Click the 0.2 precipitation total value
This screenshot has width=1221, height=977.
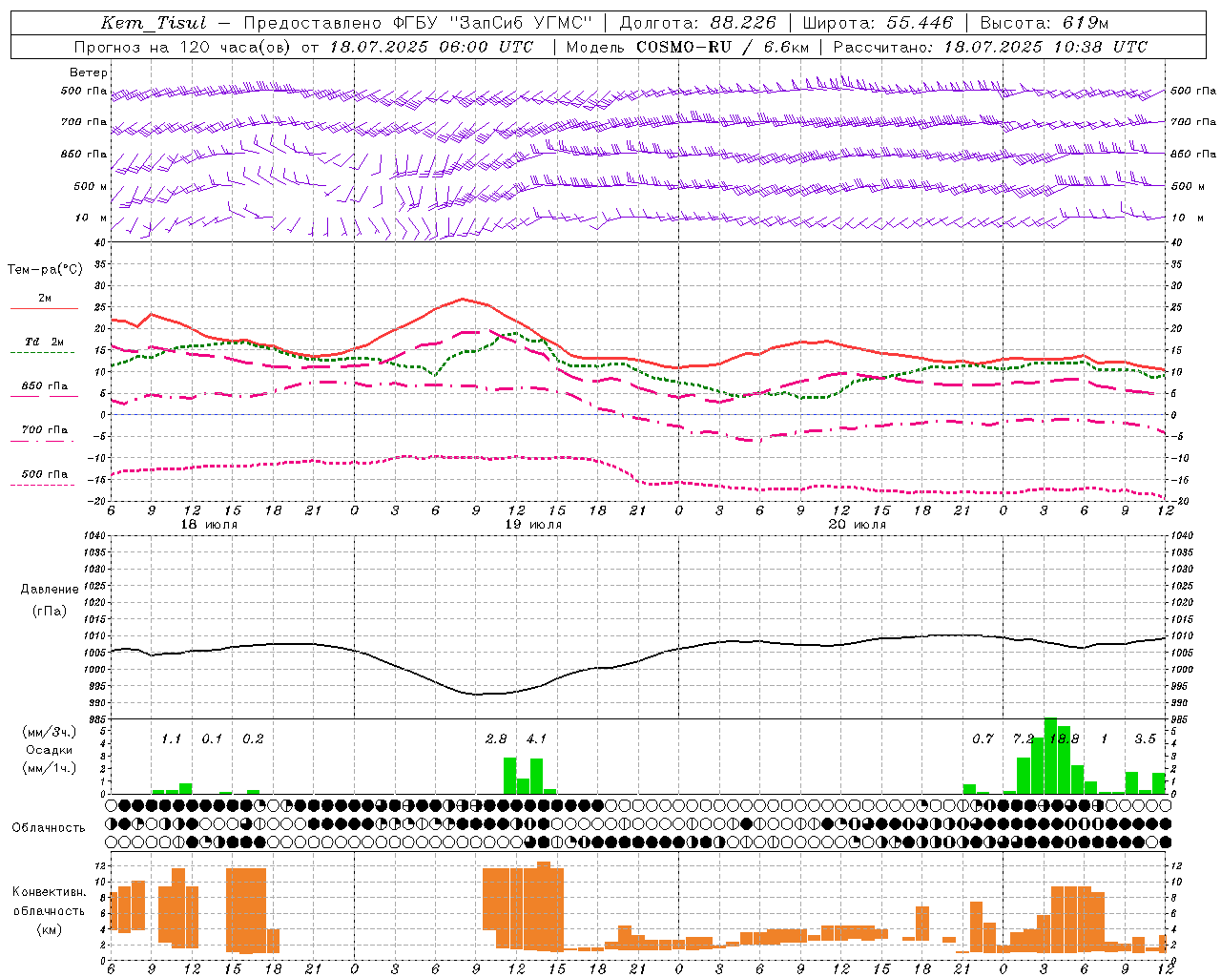point(253,739)
